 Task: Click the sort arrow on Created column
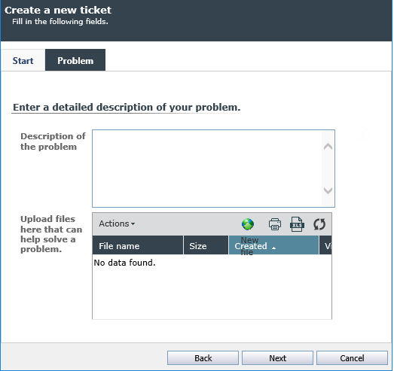point(274,248)
